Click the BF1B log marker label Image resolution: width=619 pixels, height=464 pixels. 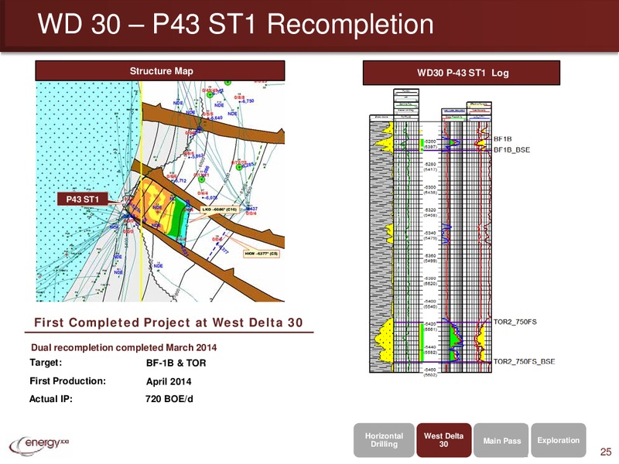[502, 139]
